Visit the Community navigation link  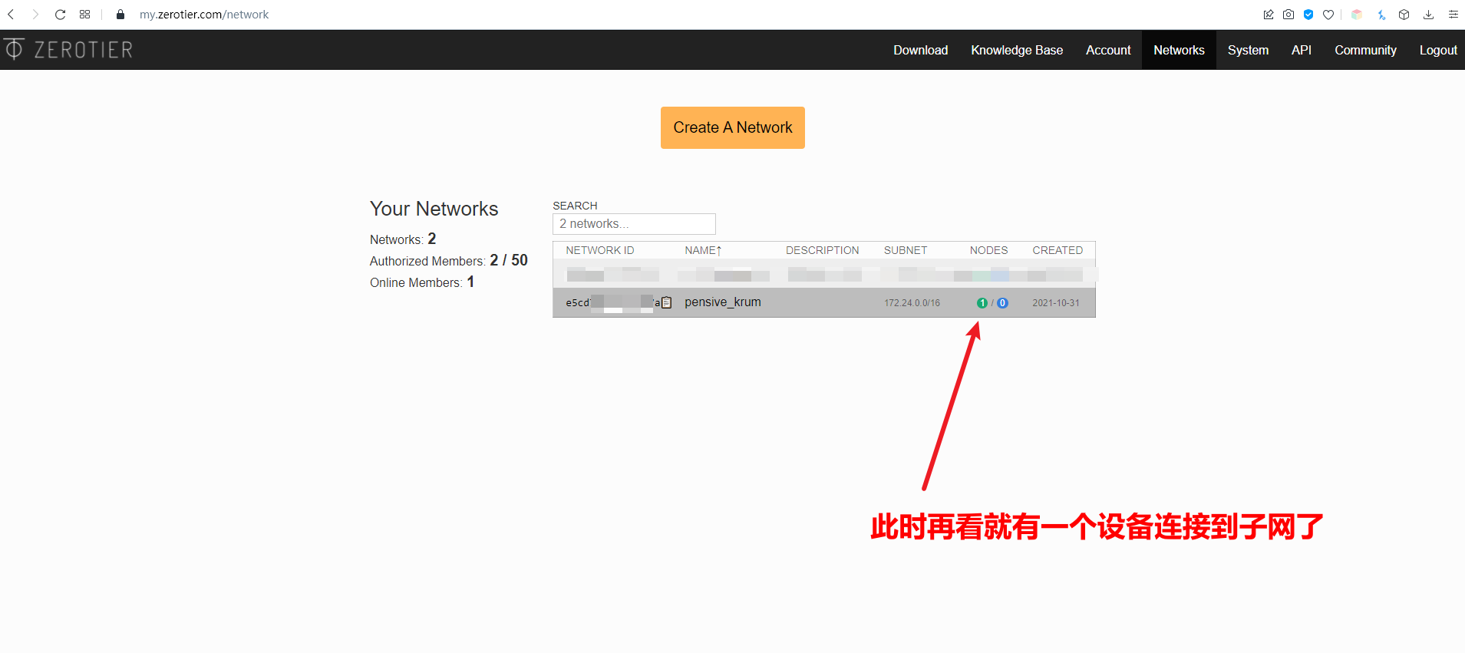pyautogui.click(x=1365, y=50)
